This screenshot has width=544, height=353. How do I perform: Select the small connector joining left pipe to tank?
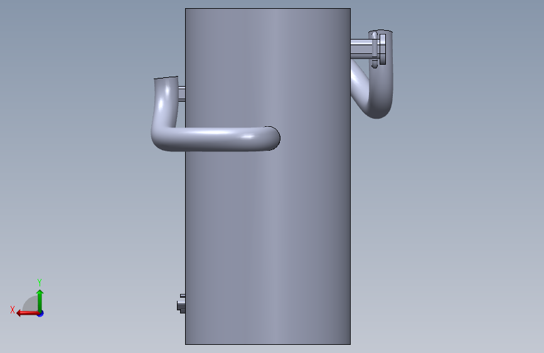[181, 94]
